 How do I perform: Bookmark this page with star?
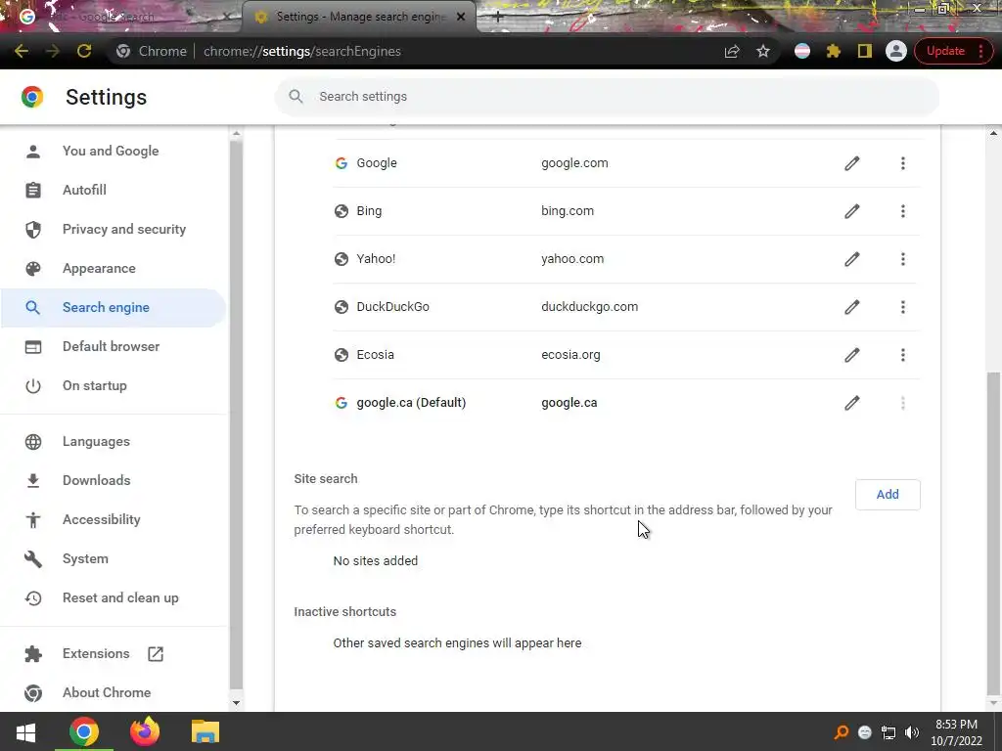[x=763, y=51]
